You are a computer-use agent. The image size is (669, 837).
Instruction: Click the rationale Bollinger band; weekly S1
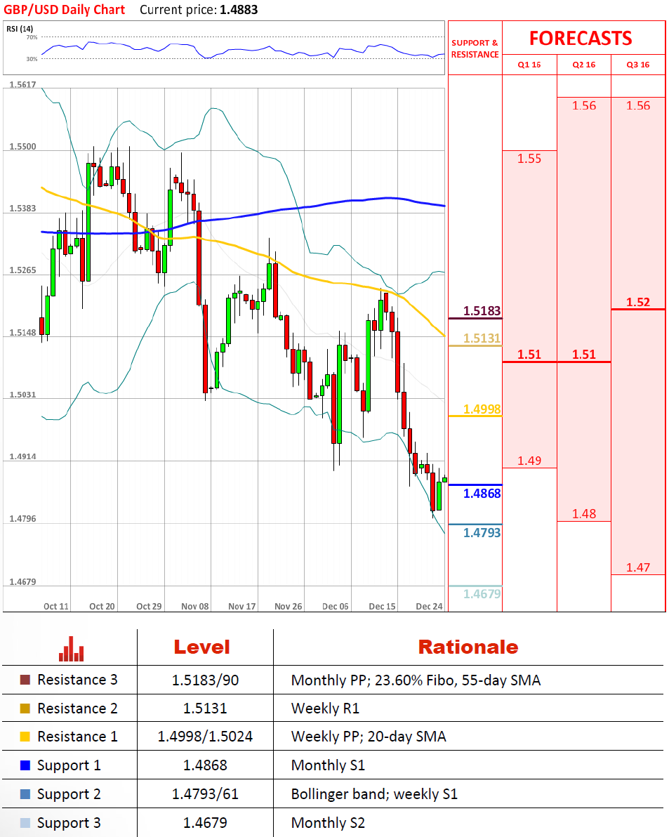tap(374, 794)
